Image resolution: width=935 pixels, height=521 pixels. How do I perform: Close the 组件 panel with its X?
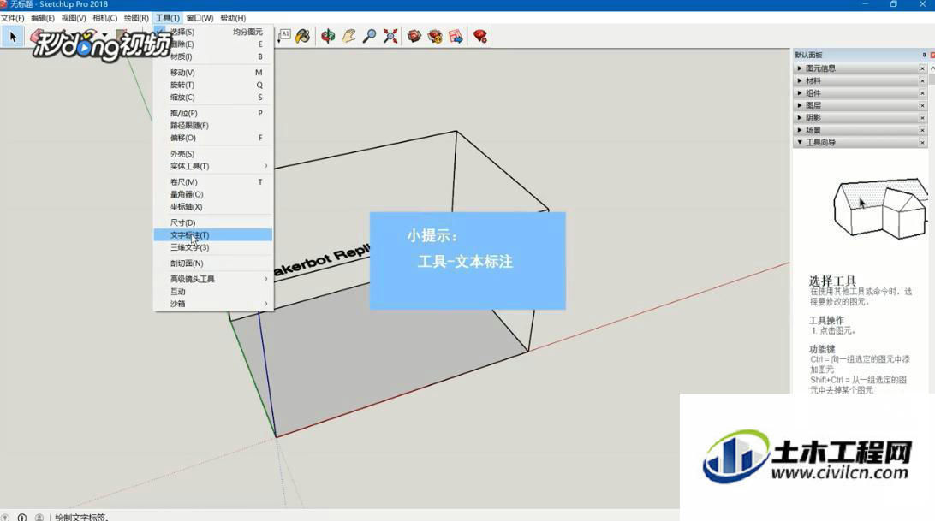pos(922,93)
